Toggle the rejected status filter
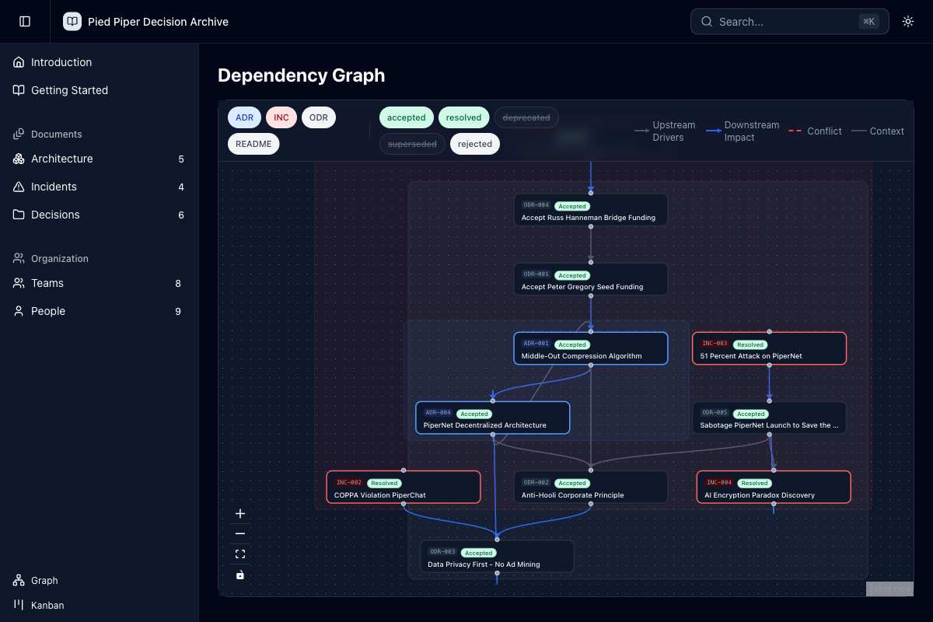Screen dimensions: 933x622 click(x=475, y=144)
